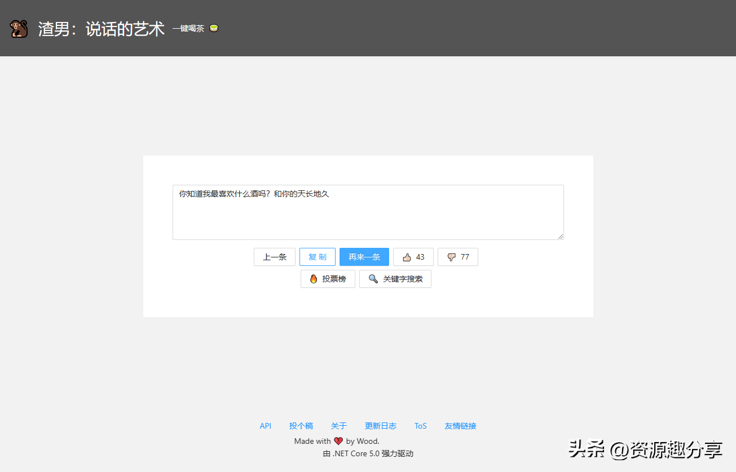Open the 友情链接 friendly links
This screenshot has height=472, width=736.
[x=461, y=426]
